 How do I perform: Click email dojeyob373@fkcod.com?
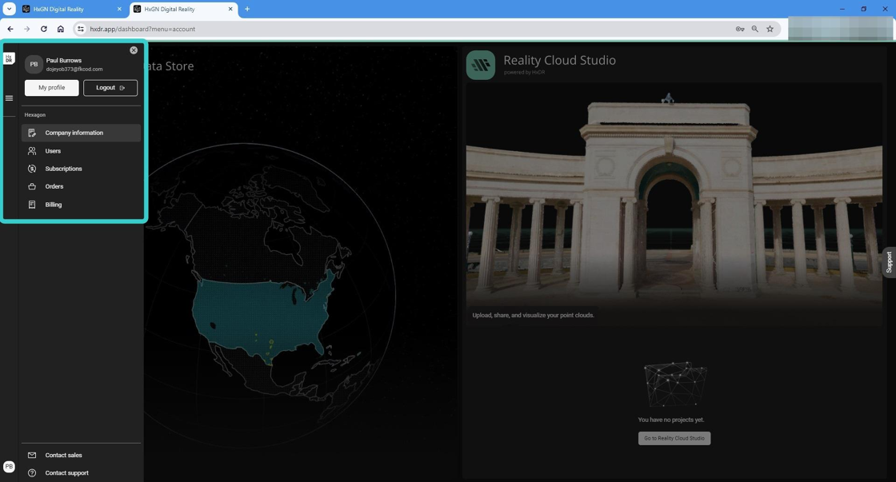pos(74,69)
